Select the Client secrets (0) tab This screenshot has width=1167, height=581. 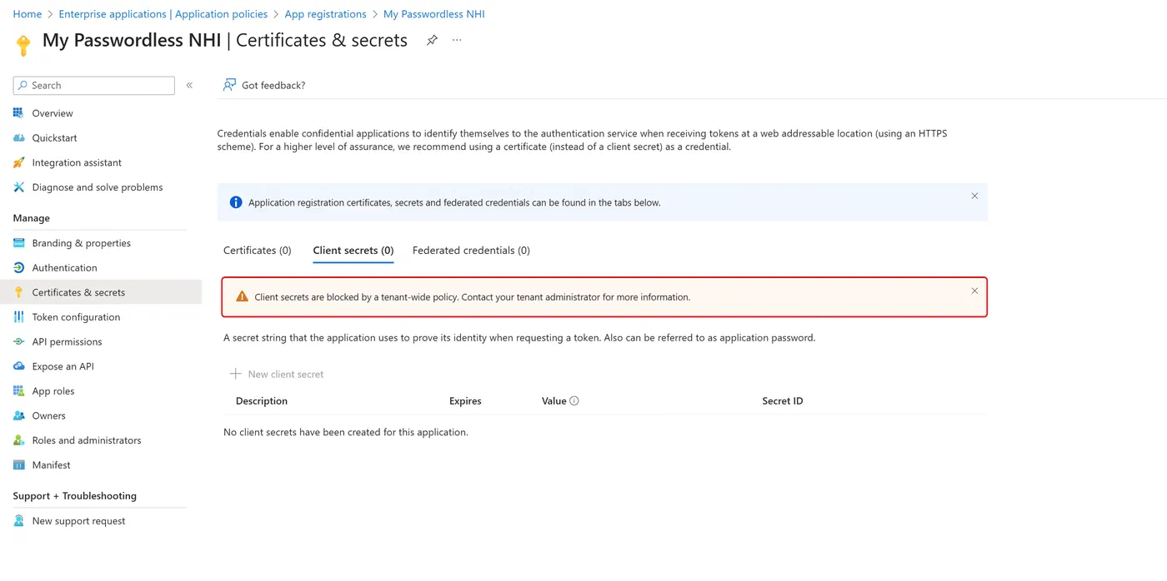coord(353,251)
